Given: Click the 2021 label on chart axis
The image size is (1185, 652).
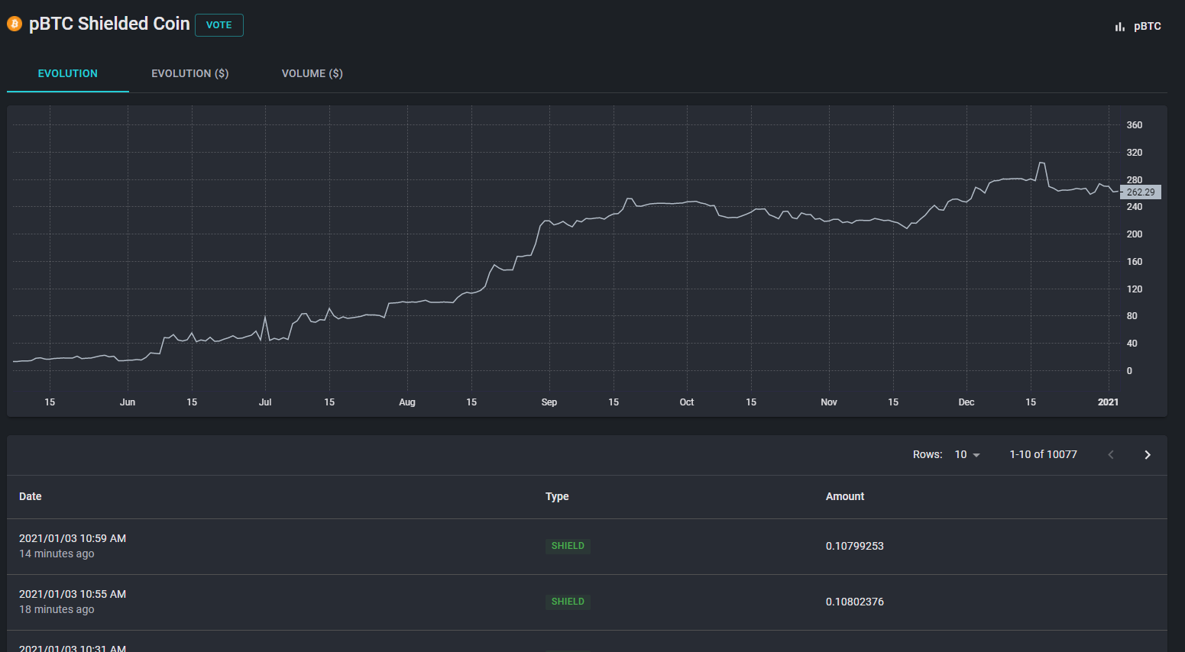Looking at the screenshot, I should coord(1108,402).
